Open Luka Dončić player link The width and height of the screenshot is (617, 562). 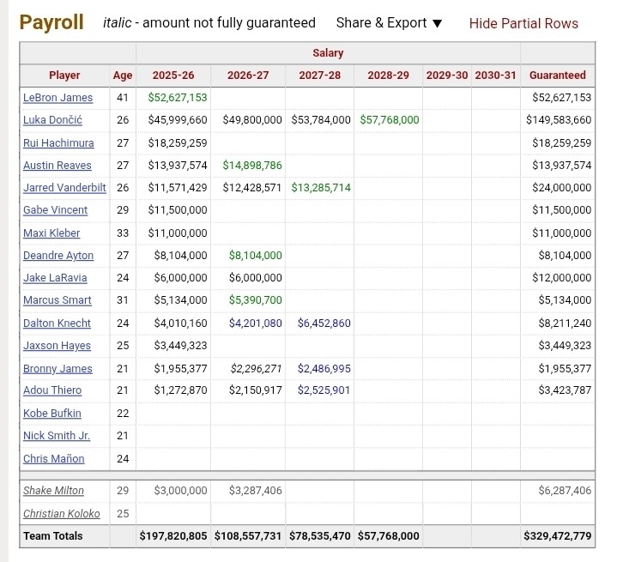[x=52, y=120]
